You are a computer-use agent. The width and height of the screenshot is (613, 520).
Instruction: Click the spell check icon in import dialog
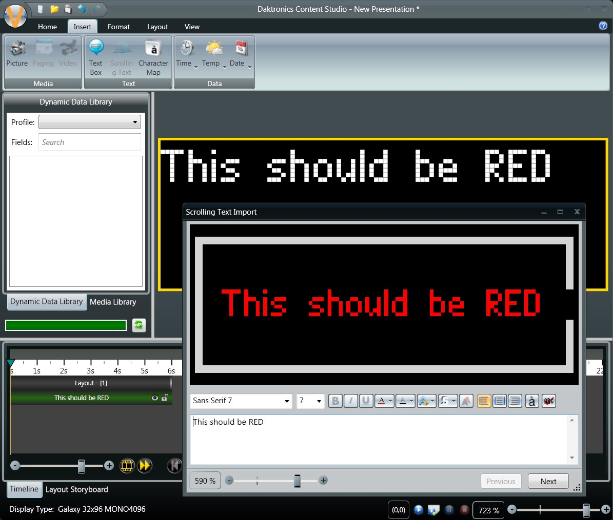pyautogui.click(x=549, y=401)
